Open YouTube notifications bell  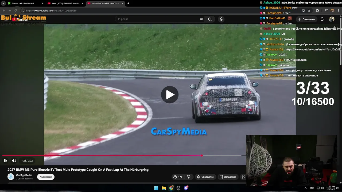(322, 19)
